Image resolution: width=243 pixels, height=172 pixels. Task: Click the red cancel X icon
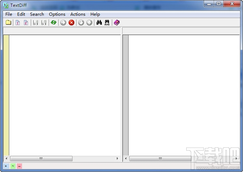point(71,23)
